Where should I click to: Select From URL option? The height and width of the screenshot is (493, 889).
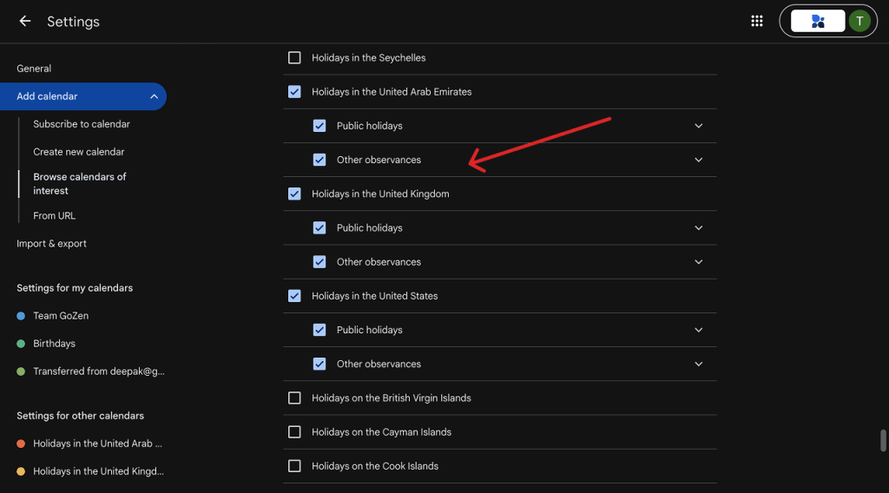tap(55, 216)
